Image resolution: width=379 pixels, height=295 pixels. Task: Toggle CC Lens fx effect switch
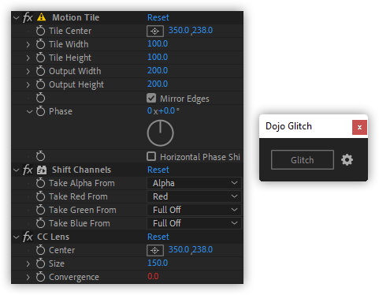(x=28, y=237)
